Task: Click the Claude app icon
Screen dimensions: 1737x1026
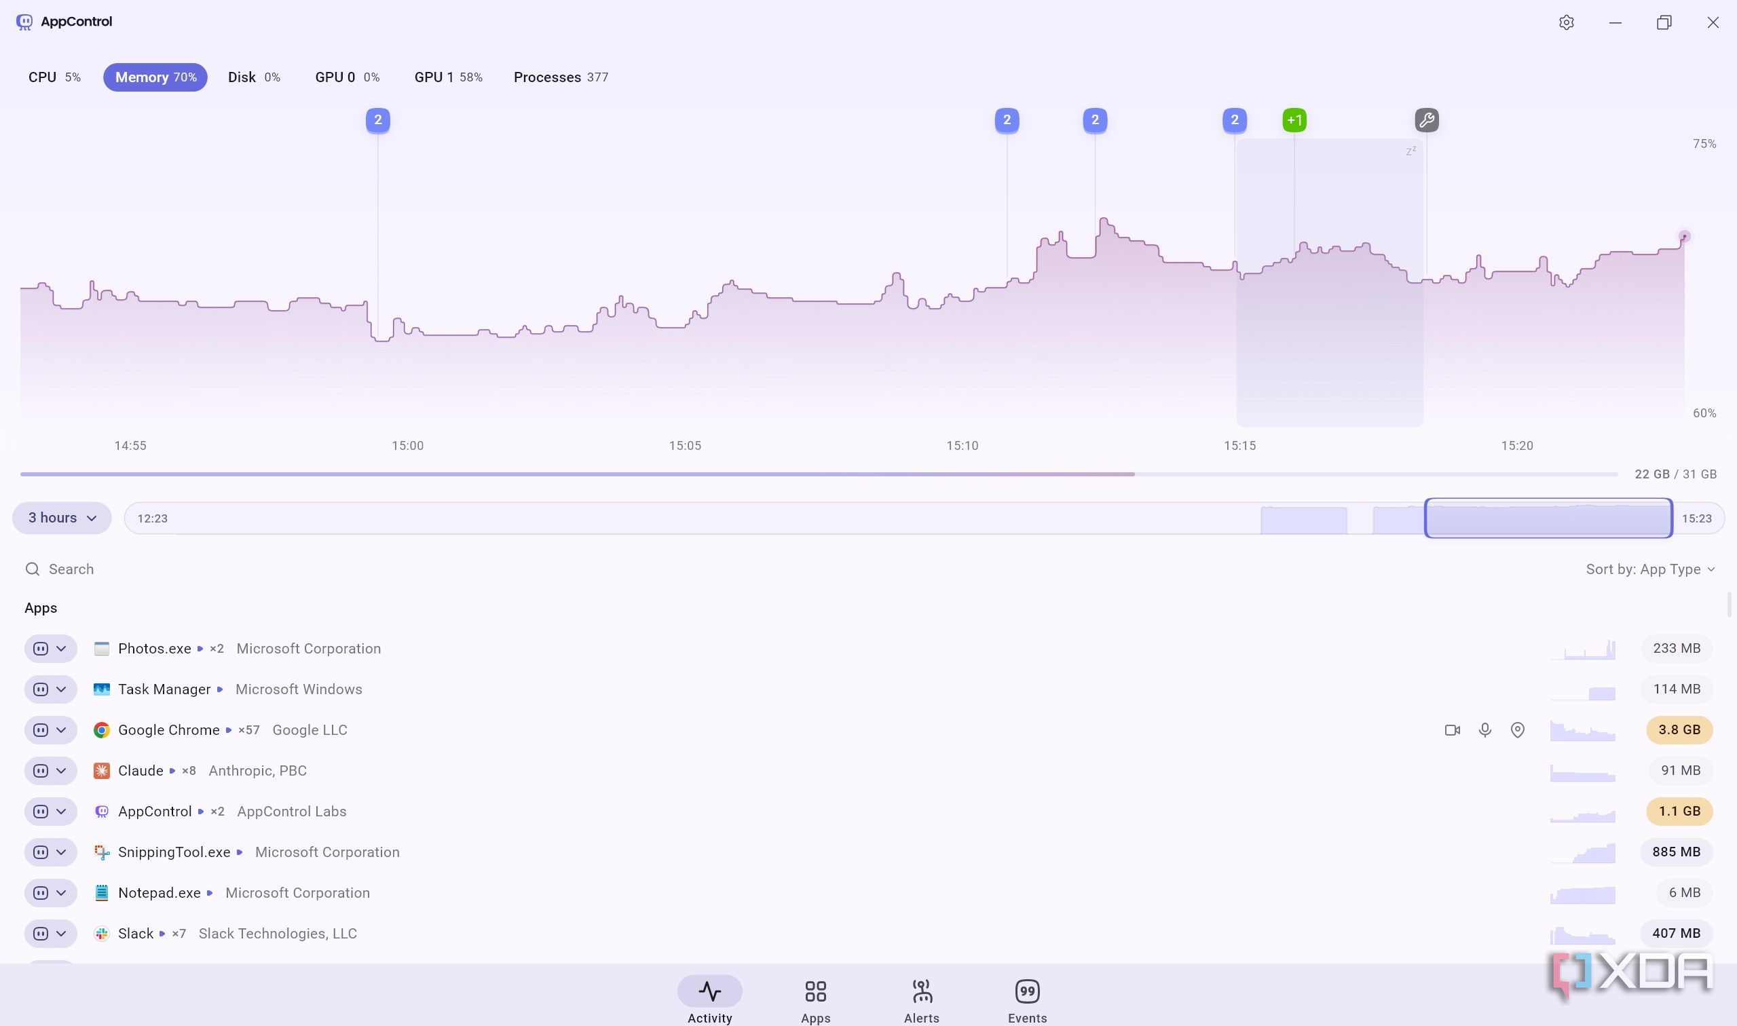Action: (102, 771)
